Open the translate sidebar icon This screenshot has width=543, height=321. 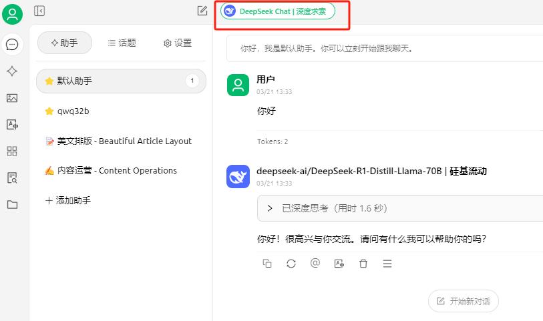tap(12, 124)
